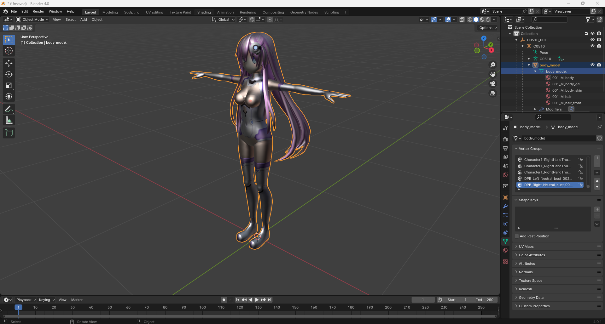Select the Cursor tool in the toolbar
Viewport: 605px width, 324px height.
tap(9, 51)
